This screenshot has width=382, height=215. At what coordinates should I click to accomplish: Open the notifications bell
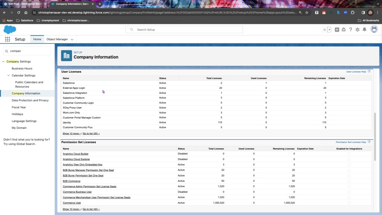(364, 29)
